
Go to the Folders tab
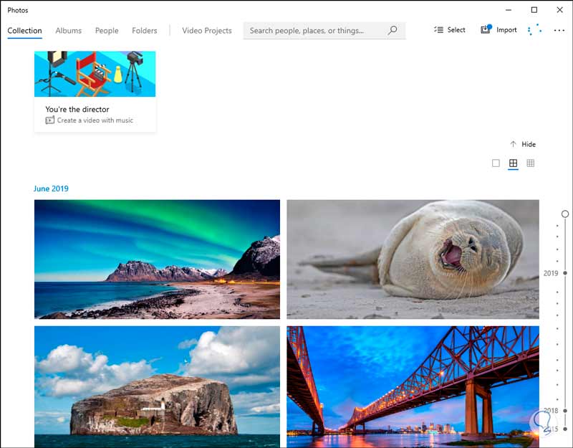pos(145,31)
